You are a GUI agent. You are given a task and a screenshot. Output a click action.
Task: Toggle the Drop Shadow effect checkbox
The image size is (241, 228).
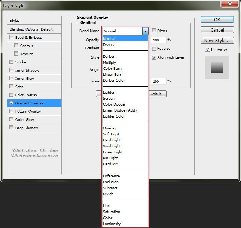12,128
